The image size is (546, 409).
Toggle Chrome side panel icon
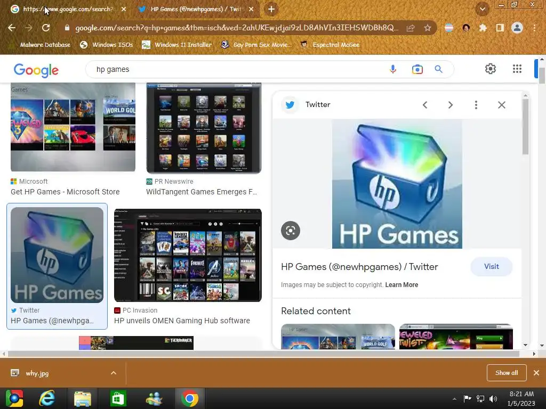(500, 28)
